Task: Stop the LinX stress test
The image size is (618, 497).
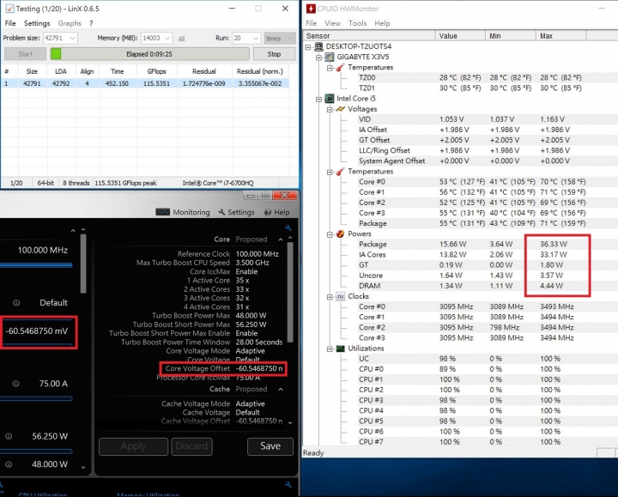Action: coord(274,53)
